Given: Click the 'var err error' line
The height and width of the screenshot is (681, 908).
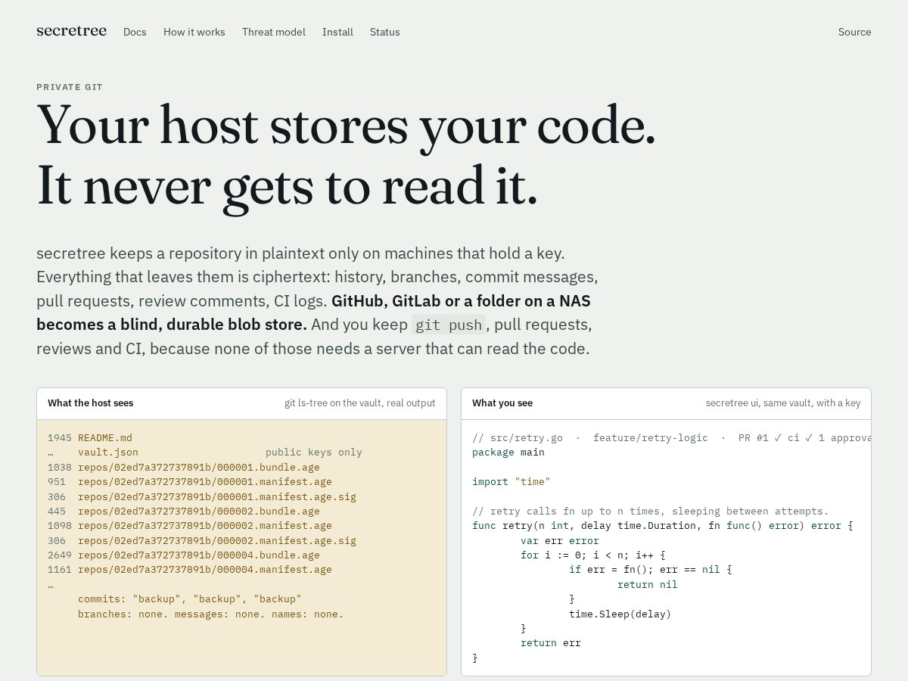Looking at the screenshot, I should [560, 540].
